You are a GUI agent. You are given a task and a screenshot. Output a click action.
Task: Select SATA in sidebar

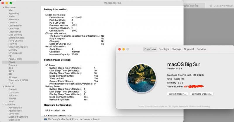(11, 71)
